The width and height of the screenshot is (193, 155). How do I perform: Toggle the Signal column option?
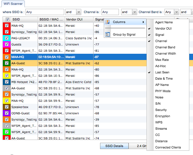160,35
